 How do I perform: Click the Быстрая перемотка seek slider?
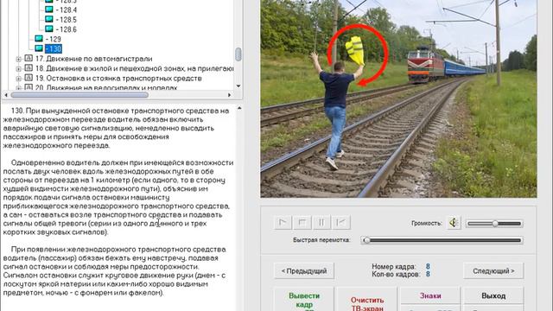click(x=442, y=240)
